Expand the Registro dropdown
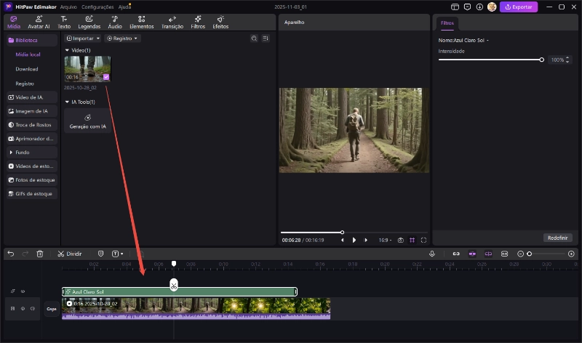582x343 pixels. pos(122,38)
